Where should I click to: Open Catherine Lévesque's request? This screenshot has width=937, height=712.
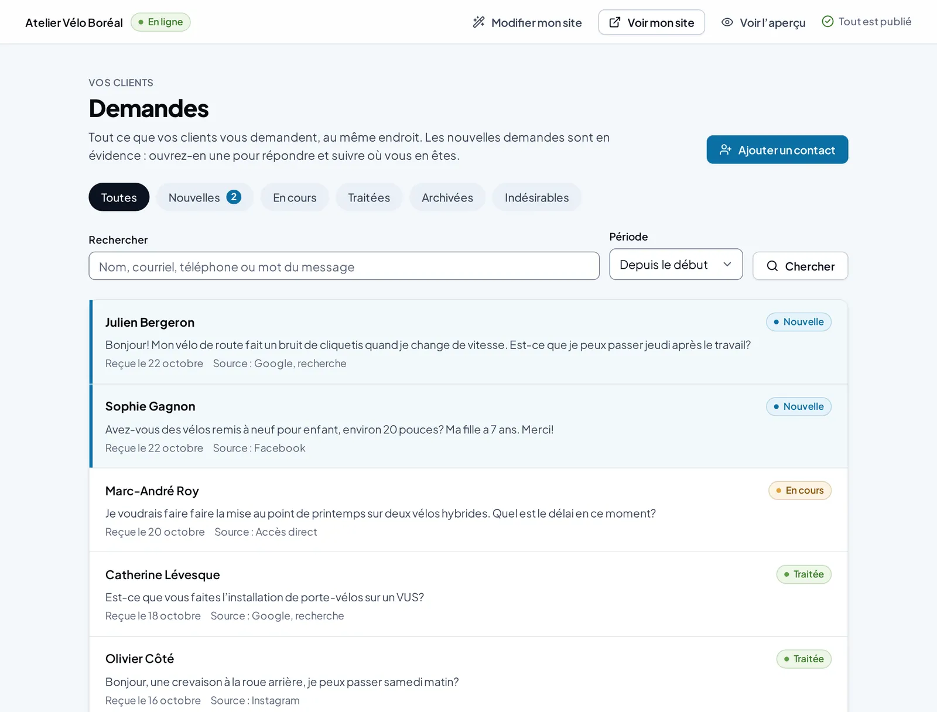tap(468, 594)
